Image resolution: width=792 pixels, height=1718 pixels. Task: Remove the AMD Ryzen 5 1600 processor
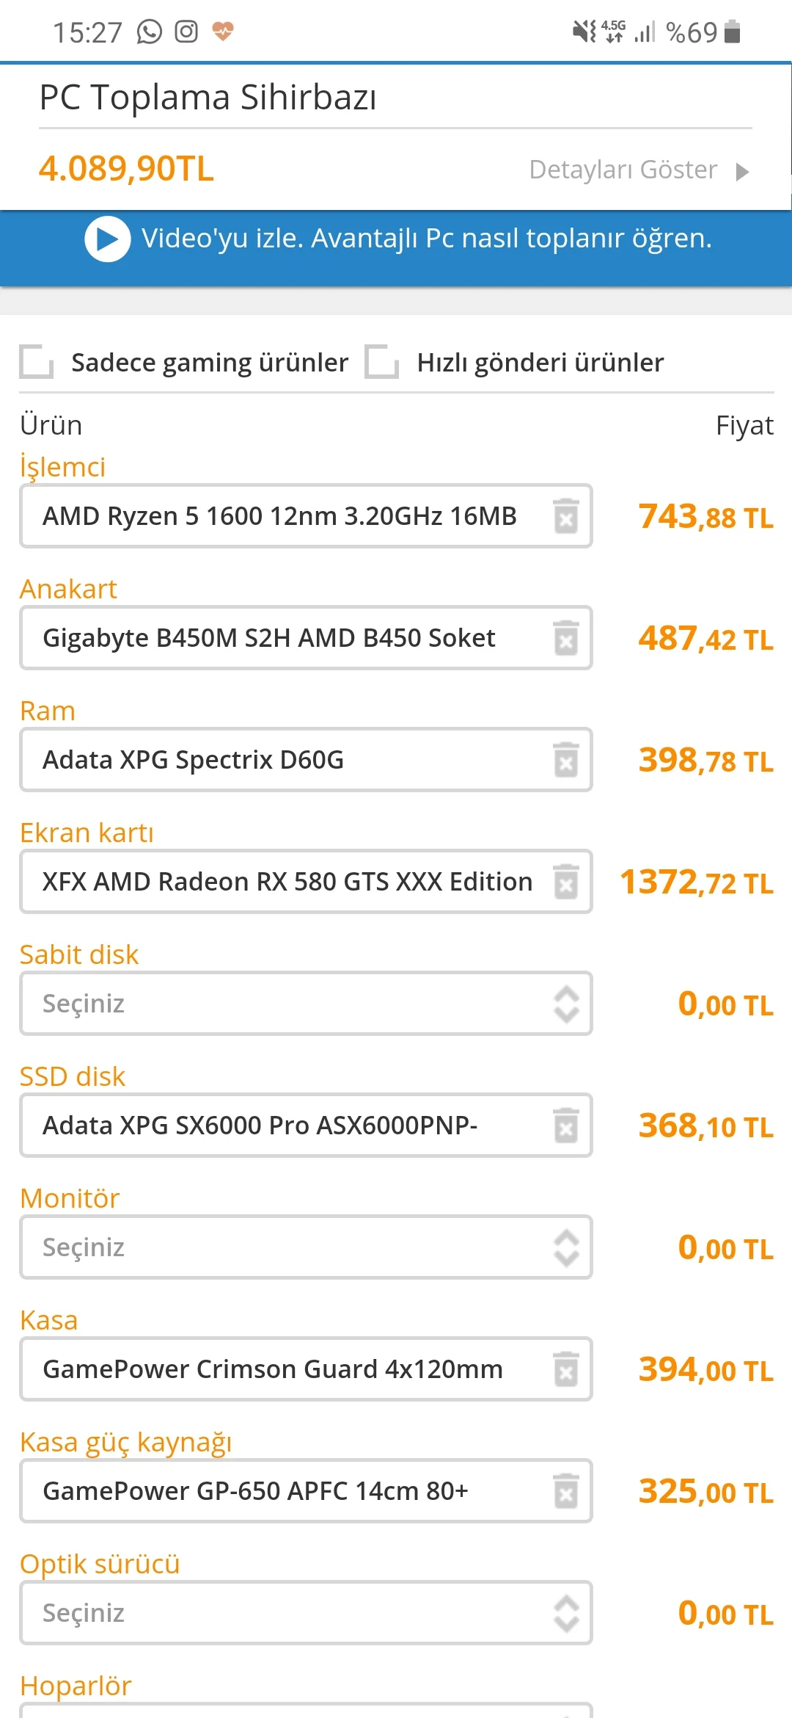(x=565, y=516)
